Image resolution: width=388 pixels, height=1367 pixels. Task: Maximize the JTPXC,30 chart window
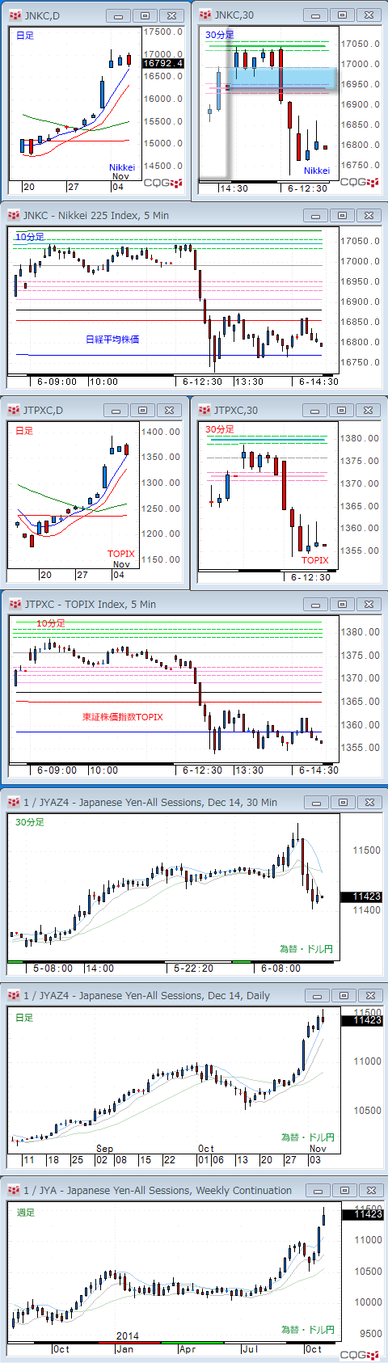(342, 411)
